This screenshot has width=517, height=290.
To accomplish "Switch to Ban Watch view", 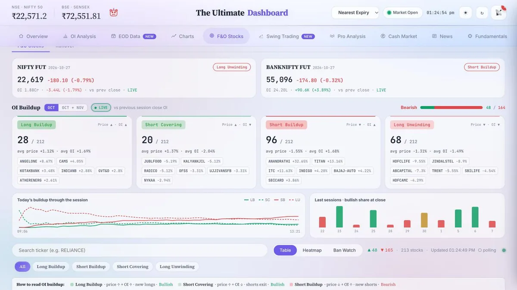I will point(345,250).
